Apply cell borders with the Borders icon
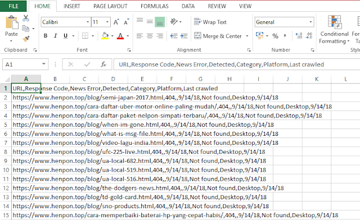This screenshot has height=220, width=360. (x=85, y=36)
